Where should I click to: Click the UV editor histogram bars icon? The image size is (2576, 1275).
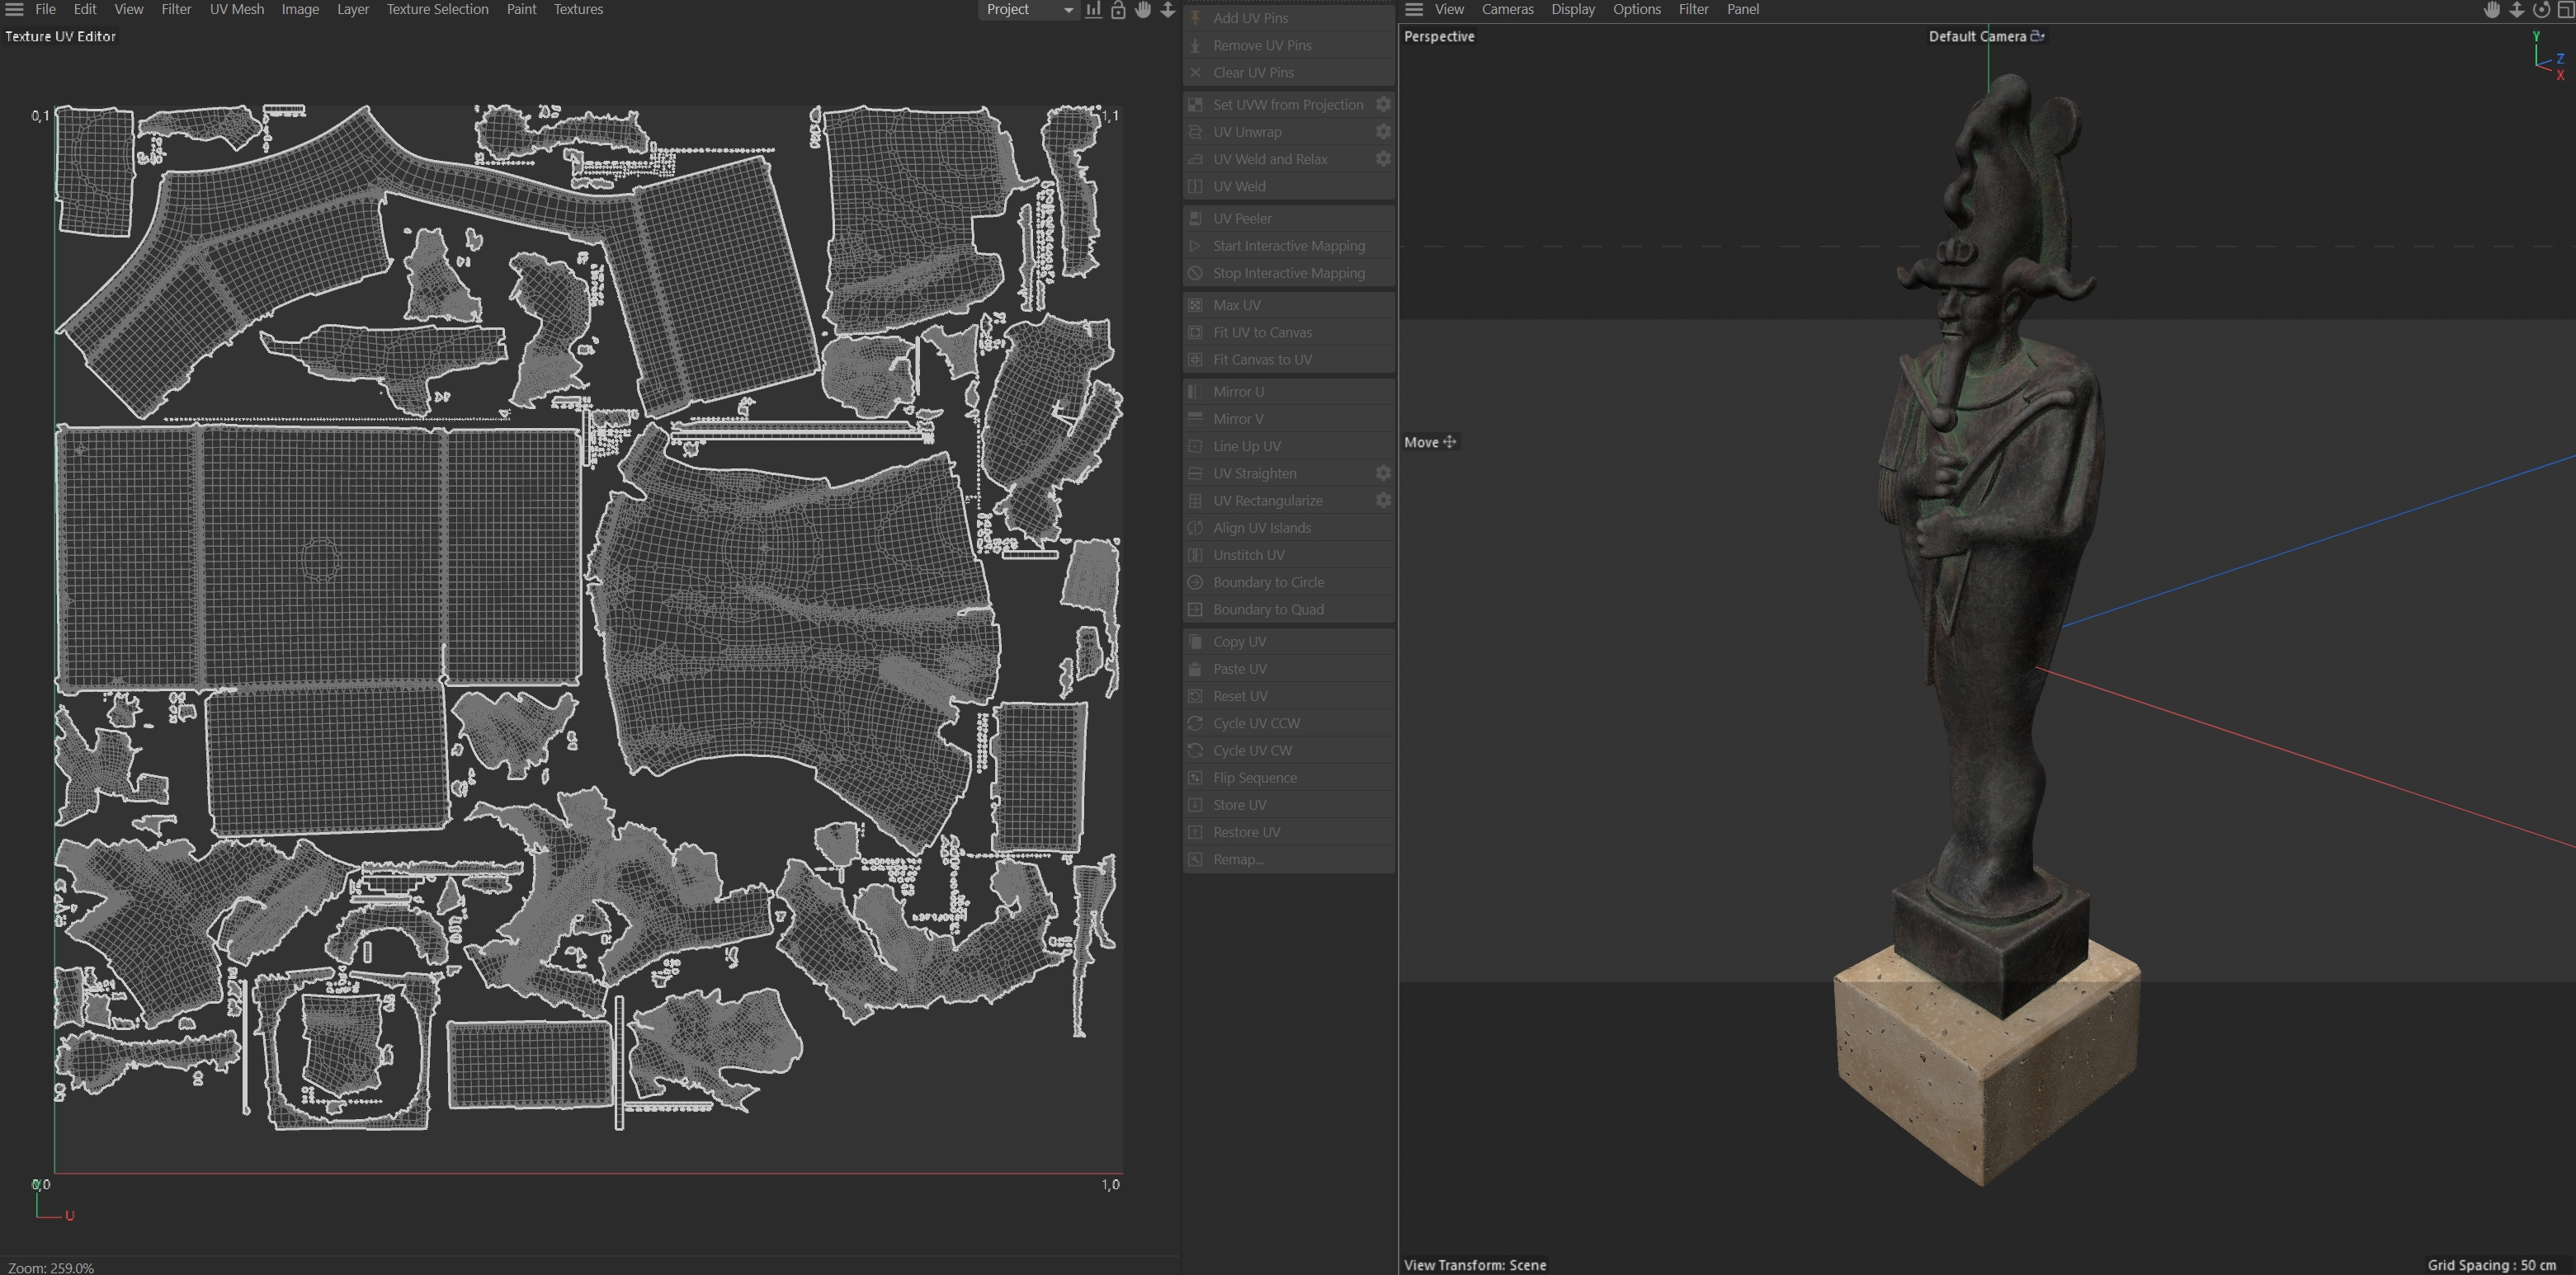coord(1094,10)
